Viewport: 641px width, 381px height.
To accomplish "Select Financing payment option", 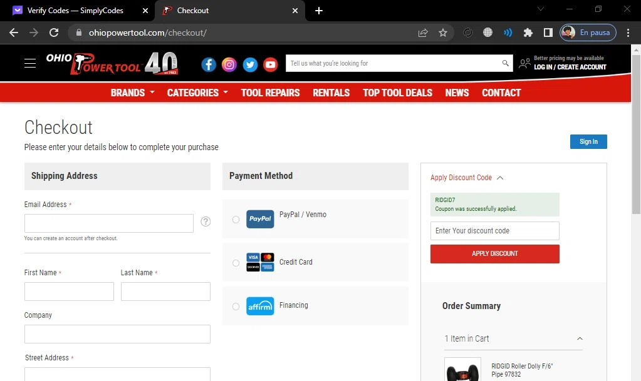I will [236, 307].
